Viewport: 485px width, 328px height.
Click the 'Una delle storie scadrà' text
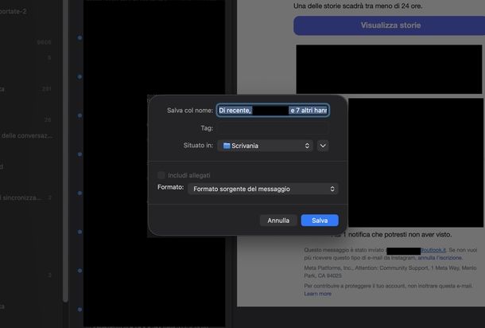(x=358, y=6)
